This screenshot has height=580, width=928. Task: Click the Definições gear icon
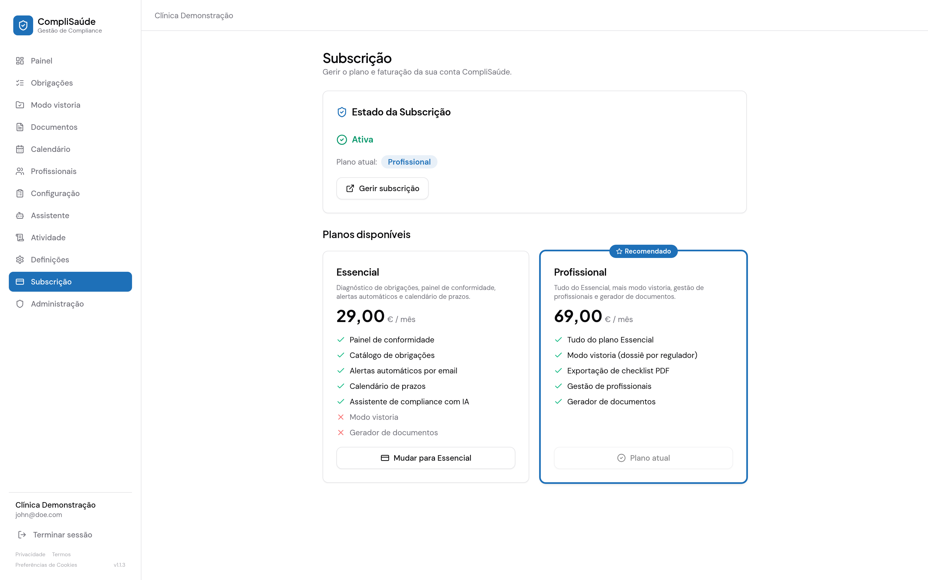click(20, 260)
